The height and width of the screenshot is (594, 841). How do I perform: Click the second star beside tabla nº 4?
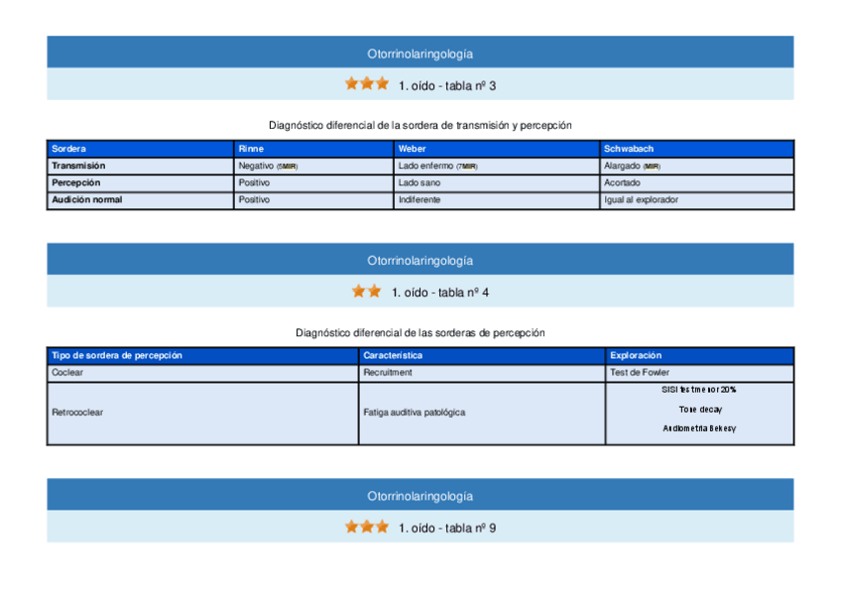pos(374,292)
